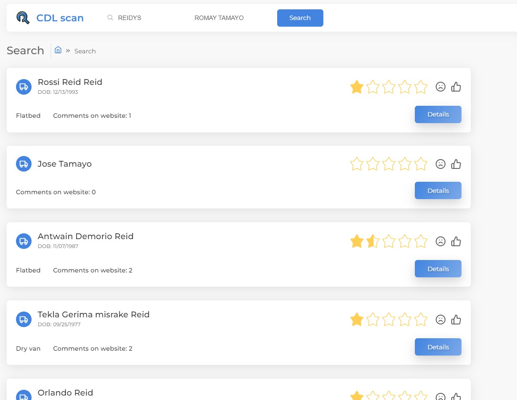Rate Rossi Reid Reid one star
Image resolution: width=517 pixels, height=400 pixels.
click(x=357, y=87)
